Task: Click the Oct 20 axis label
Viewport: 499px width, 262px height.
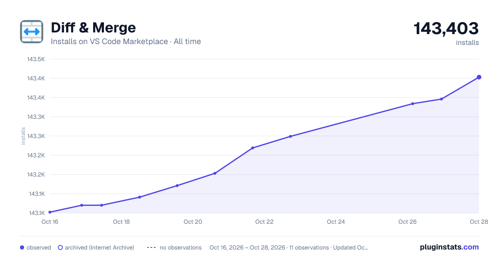Action: 193,222
